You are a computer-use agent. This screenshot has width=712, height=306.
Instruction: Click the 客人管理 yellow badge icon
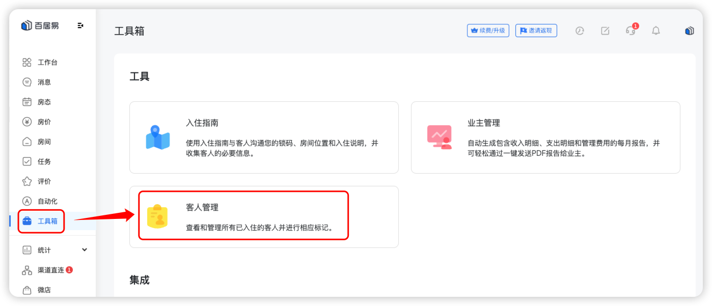[x=157, y=216]
